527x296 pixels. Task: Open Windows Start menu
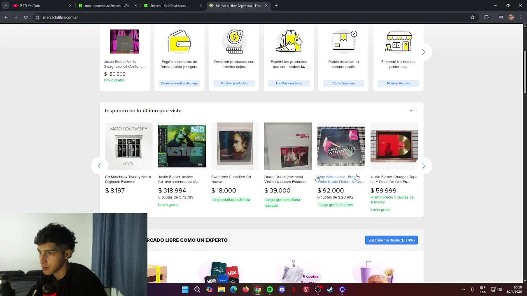click(185, 289)
